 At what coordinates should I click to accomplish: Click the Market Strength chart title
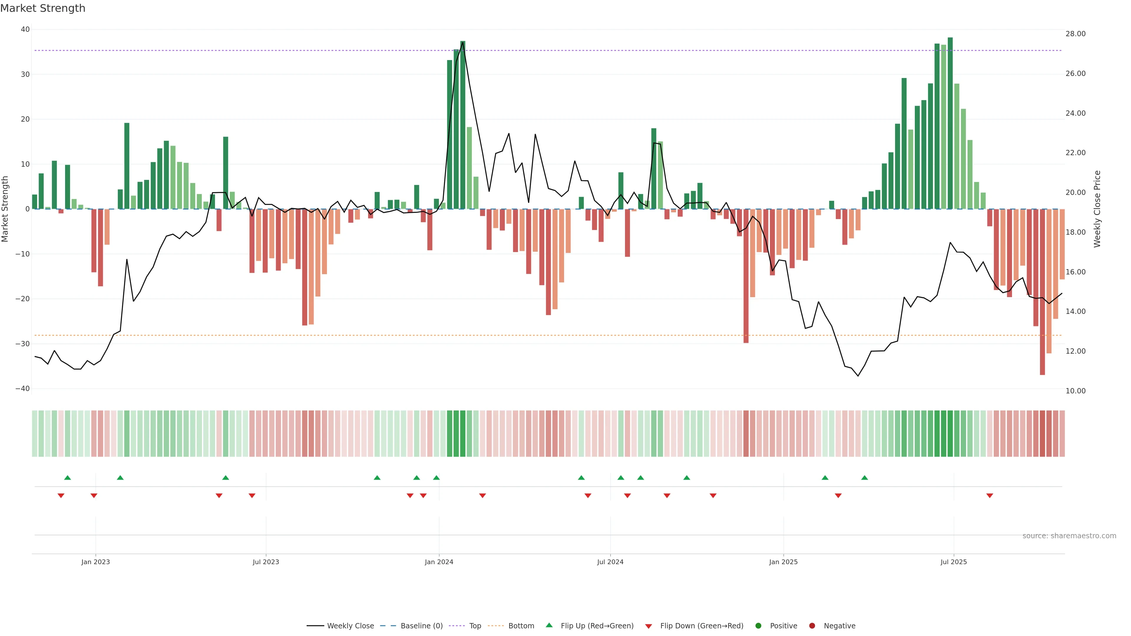point(43,8)
